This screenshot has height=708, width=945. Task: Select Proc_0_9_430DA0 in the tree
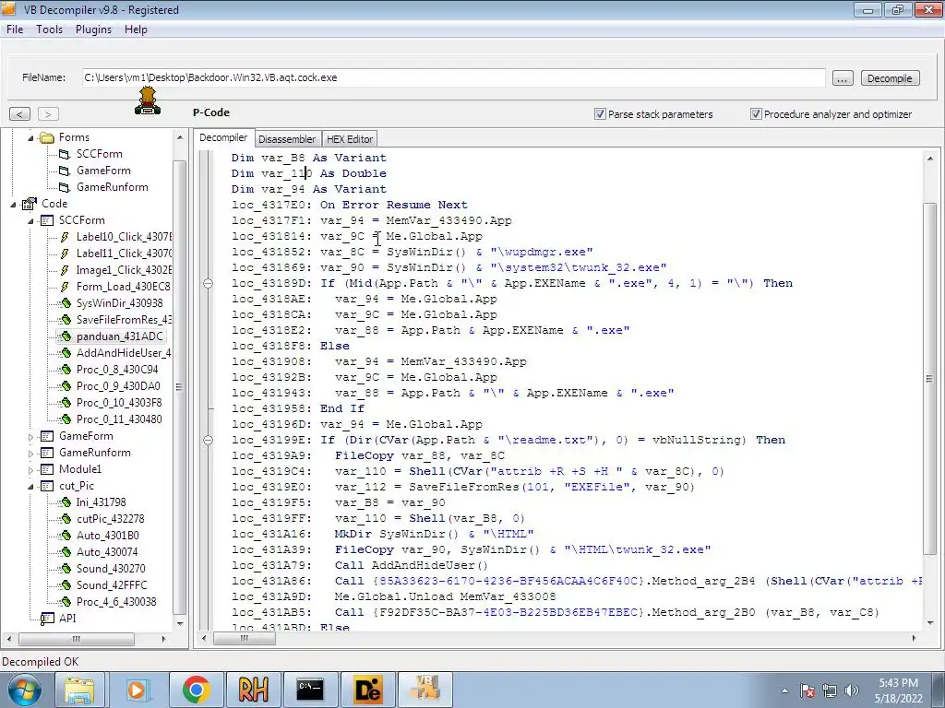click(x=118, y=386)
